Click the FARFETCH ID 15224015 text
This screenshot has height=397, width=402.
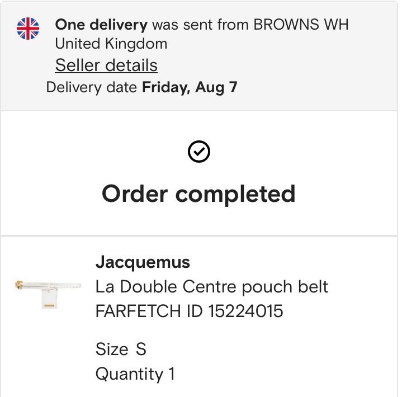coord(189,311)
